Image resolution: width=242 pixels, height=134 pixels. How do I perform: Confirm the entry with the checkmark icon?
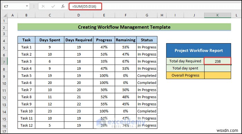53,7
